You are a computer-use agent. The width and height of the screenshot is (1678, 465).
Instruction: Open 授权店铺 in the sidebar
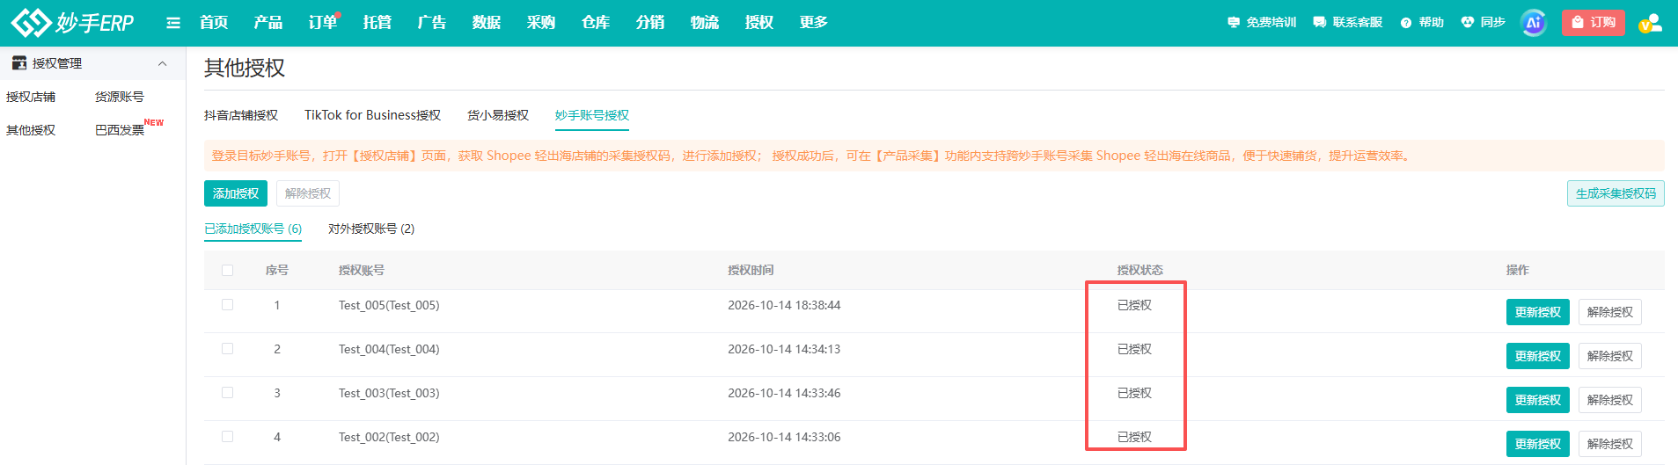(31, 97)
